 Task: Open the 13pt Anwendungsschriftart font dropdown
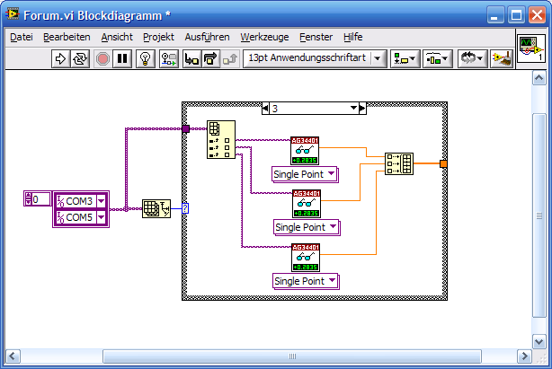(315, 58)
